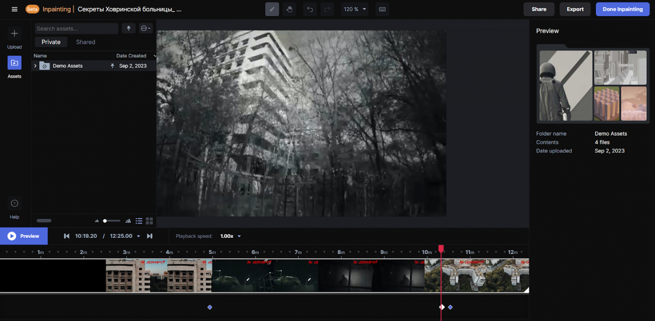Image resolution: width=655 pixels, height=321 pixels.
Task: Open the Help question mark icon
Action: [x=14, y=204]
